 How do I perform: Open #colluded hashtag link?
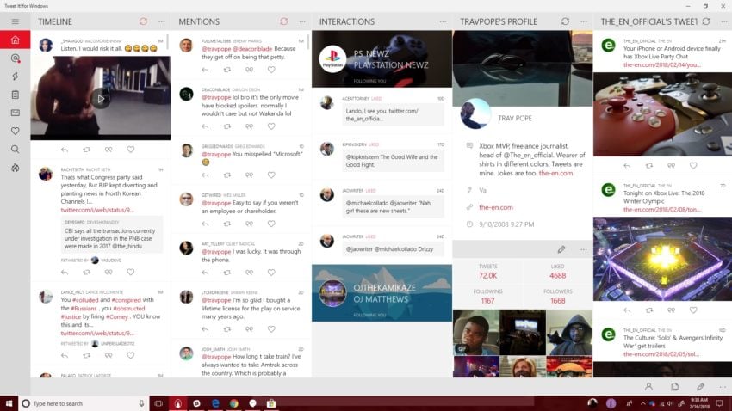click(x=85, y=300)
